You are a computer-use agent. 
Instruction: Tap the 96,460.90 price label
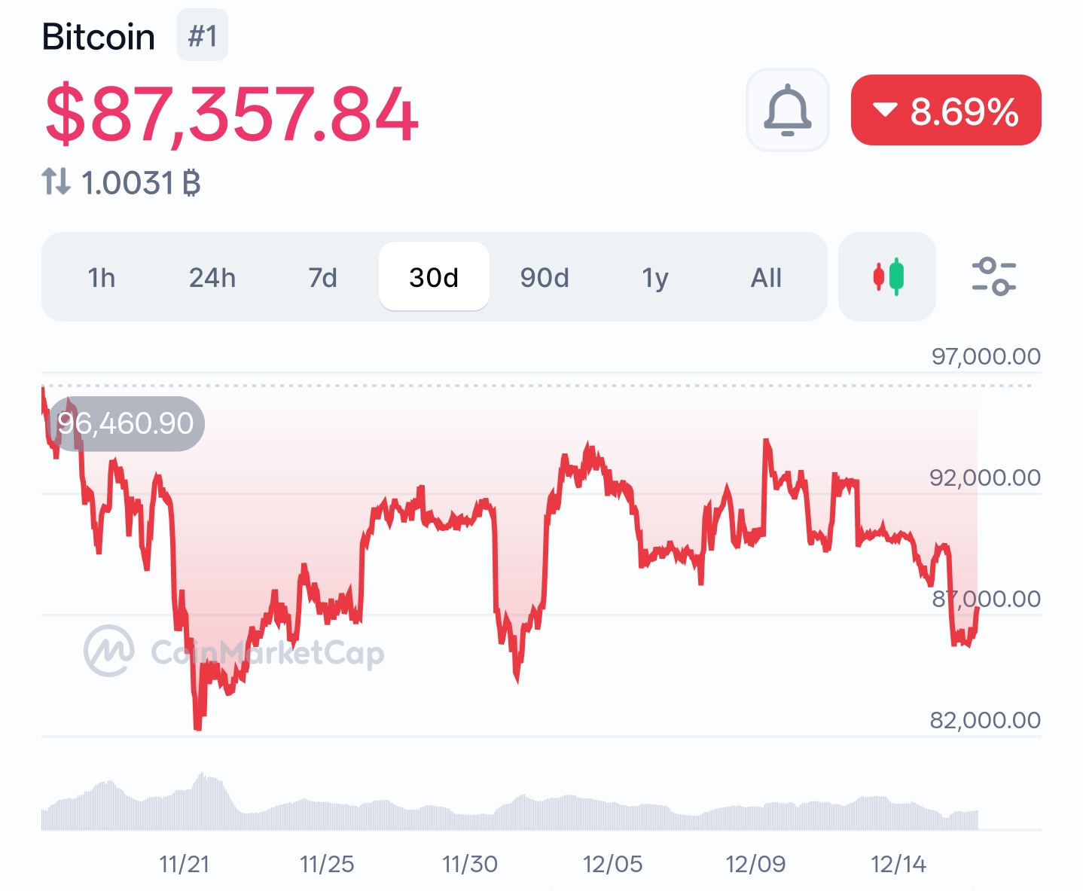(x=126, y=423)
